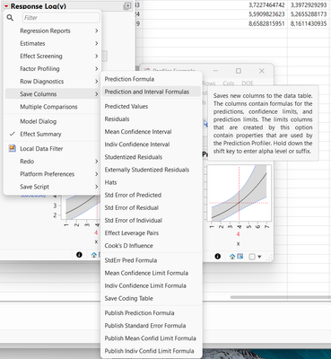Screen dimensions: 331x359
Task: Expand arrow next to Save Script
Action: pos(96,187)
